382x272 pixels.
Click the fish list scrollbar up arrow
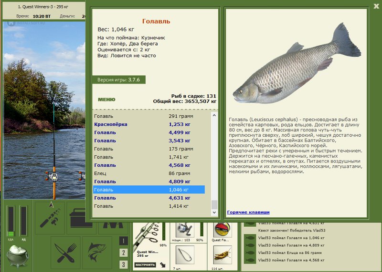pyautogui.click(x=214, y=115)
